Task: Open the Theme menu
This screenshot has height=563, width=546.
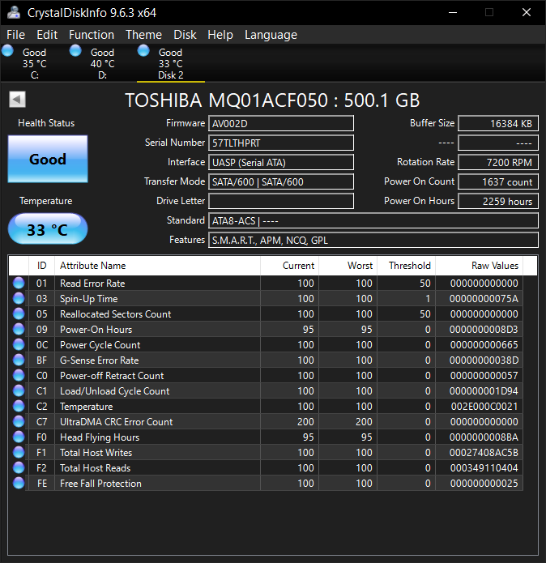Action: click(x=143, y=35)
